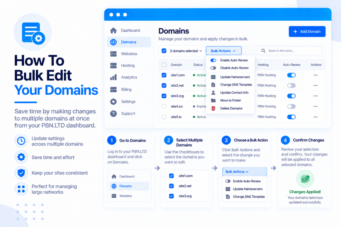
Task: Click the Update Contact Info person icon
Action: (x=213, y=93)
